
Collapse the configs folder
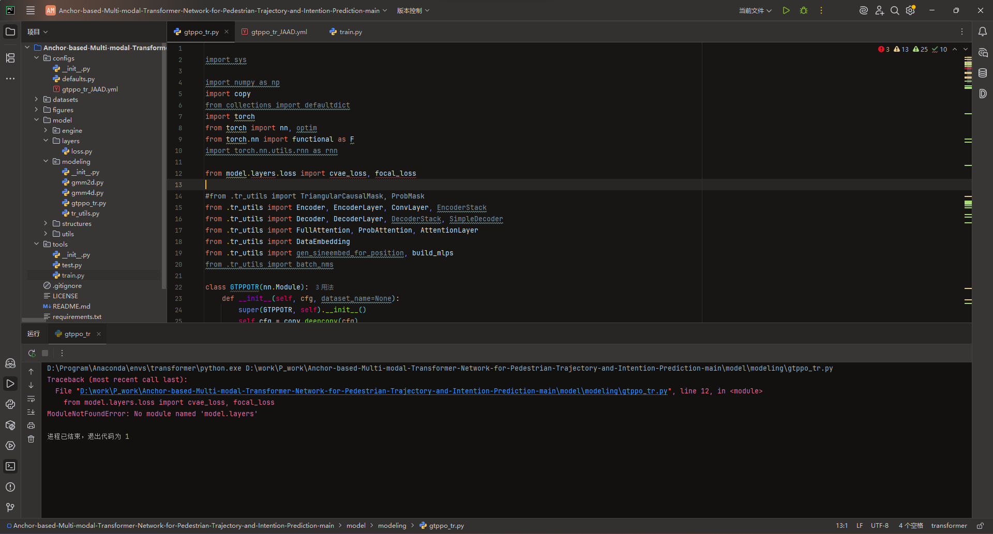pos(37,58)
